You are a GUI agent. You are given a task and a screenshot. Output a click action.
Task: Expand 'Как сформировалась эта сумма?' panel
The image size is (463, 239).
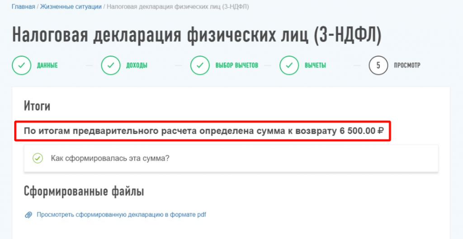coord(231,158)
